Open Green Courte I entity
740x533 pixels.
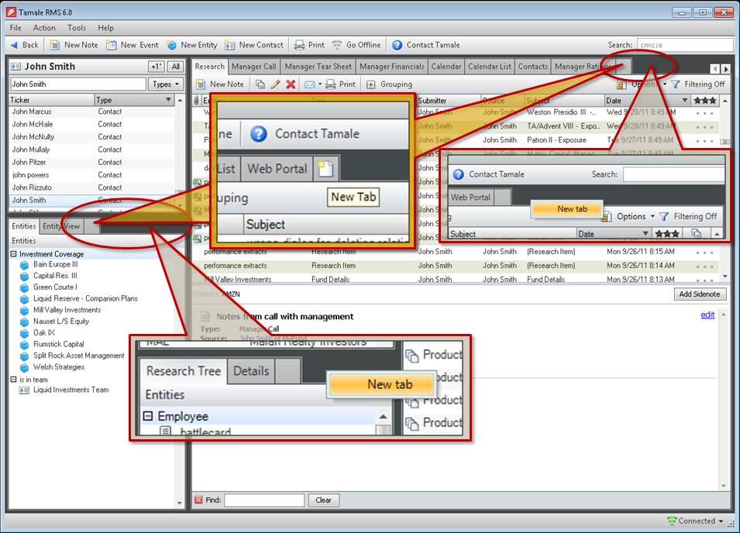point(54,287)
